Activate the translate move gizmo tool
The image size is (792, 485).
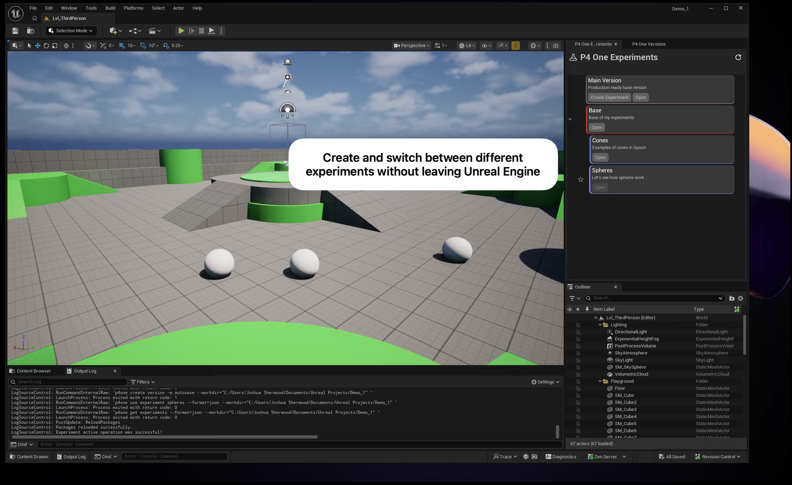pos(38,45)
